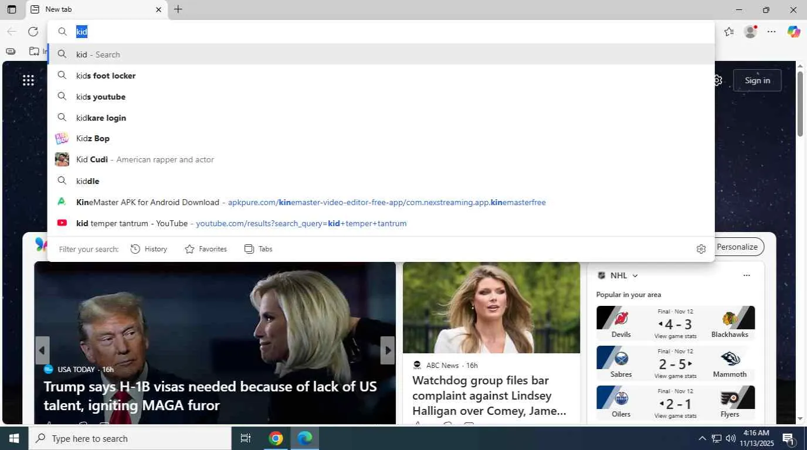Filter search by Tabs
The image size is (807, 450).
[x=259, y=249]
